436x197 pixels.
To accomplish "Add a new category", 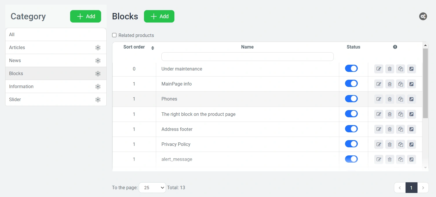I will click(85, 16).
